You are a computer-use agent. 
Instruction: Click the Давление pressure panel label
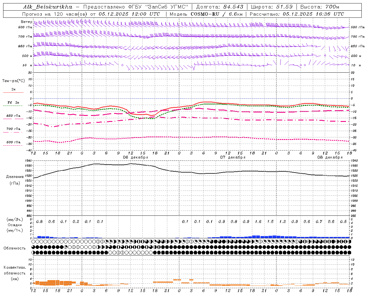(x=15, y=177)
